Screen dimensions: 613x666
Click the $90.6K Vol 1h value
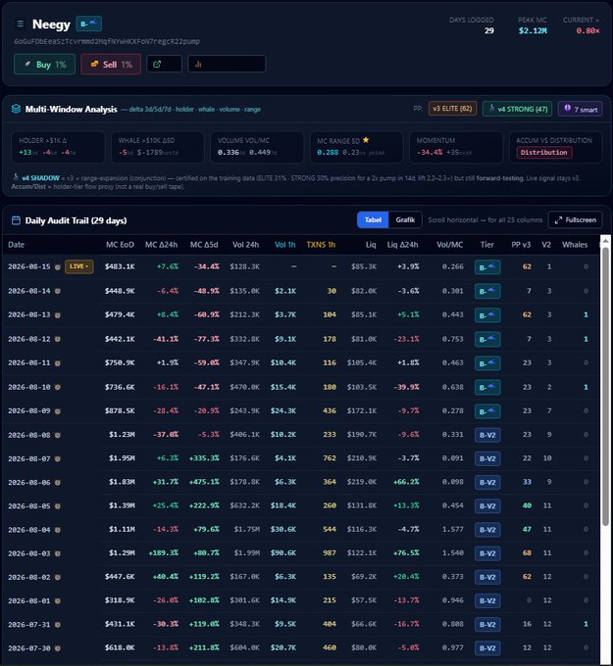coord(282,553)
